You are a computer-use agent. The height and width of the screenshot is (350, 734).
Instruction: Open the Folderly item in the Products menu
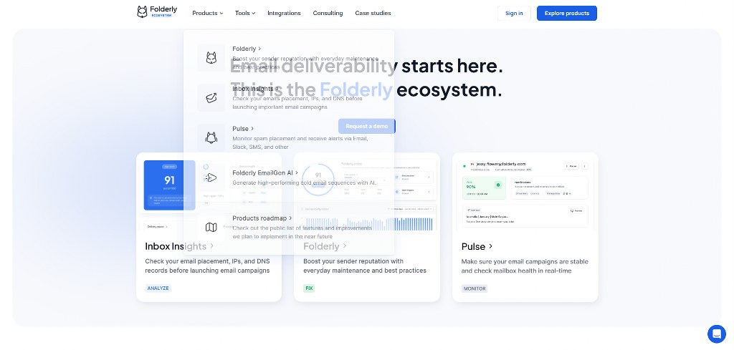[x=247, y=49]
